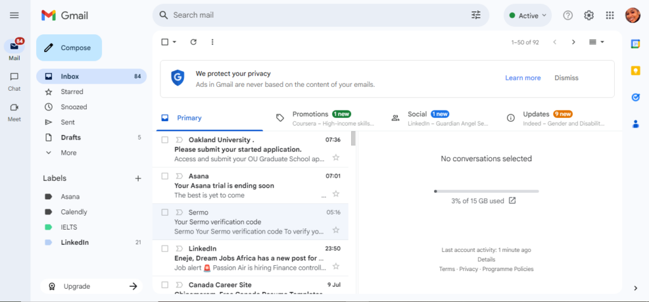This screenshot has height=302, width=649.
Task: Show side panel chevron at bottom right
Action: (635, 288)
